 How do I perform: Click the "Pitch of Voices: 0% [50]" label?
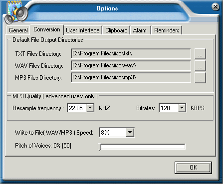coord(43,146)
